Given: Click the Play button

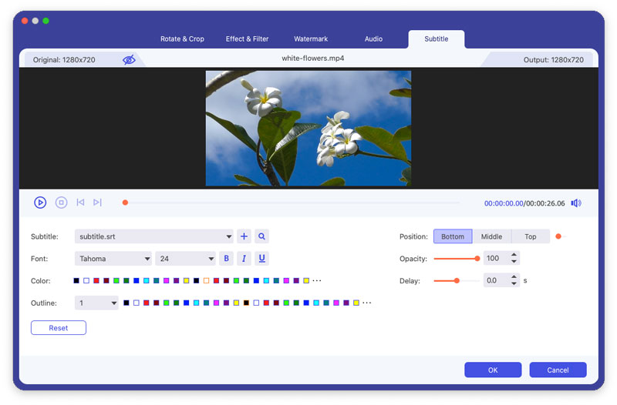Looking at the screenshot, I should [x=40, y=202].
